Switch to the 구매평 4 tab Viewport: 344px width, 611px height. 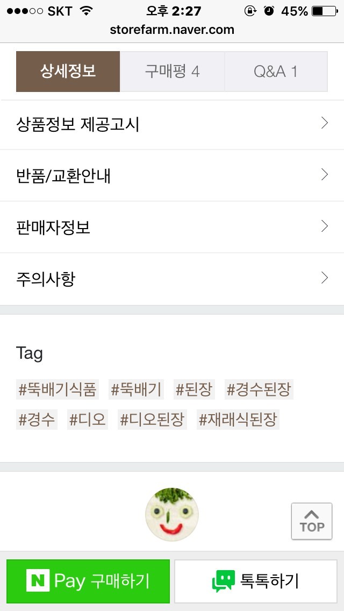point(172,71)
